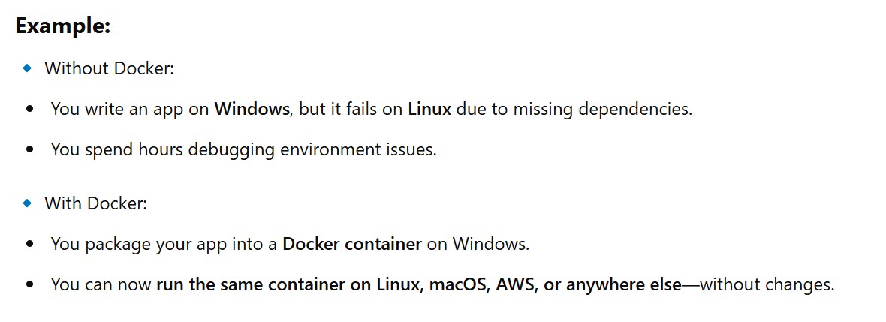Click the bold word "Windows"

(252, 109)
